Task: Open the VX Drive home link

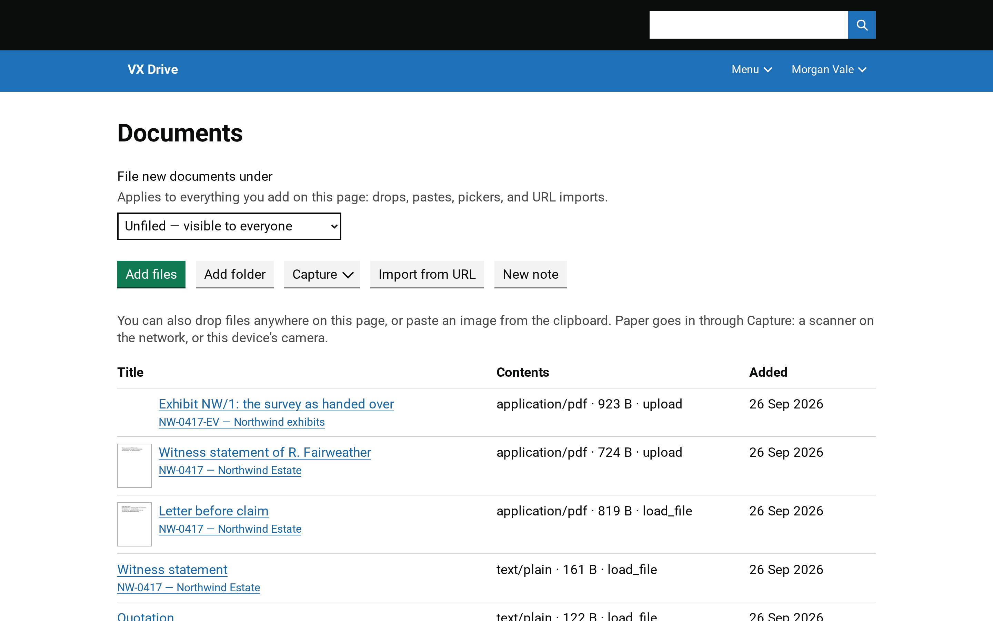Action: [153, 69]
